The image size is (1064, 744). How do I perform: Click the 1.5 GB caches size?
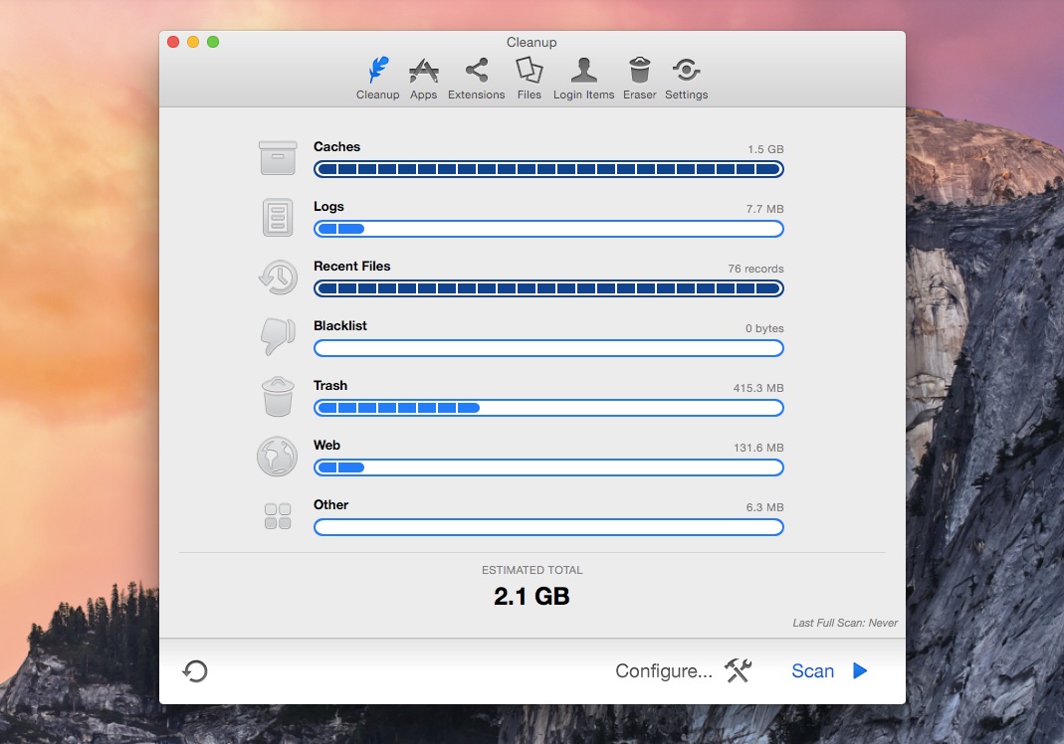(x=765, y=149)
